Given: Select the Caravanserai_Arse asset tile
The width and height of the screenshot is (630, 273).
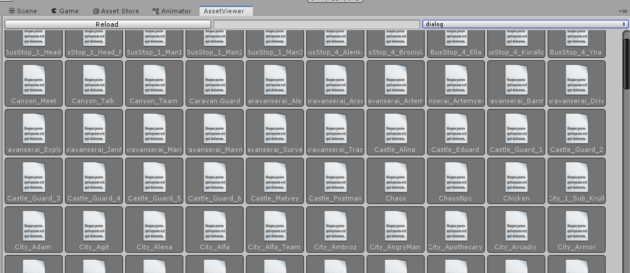Looking at the screenshot, I should [x=335, y=83].
